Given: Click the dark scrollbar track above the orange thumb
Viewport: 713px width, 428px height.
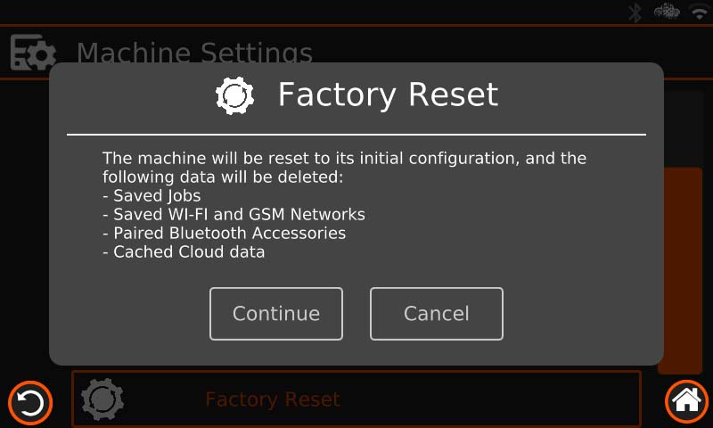Looking at the screenshot, I should click(684, 128).
